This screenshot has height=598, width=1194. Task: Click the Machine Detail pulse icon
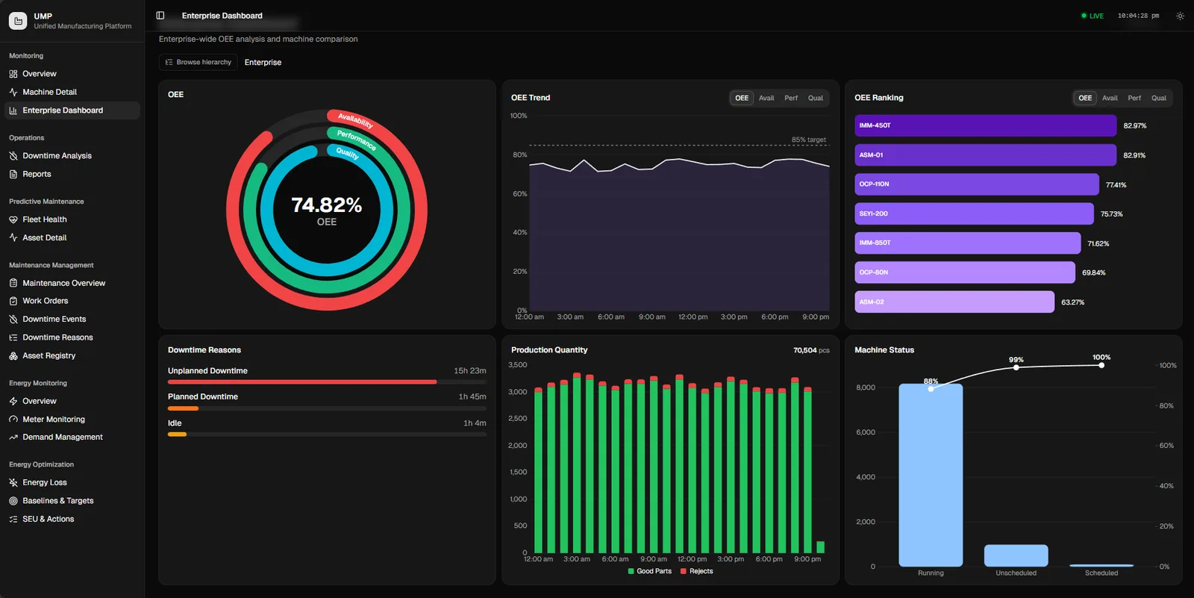13,92
